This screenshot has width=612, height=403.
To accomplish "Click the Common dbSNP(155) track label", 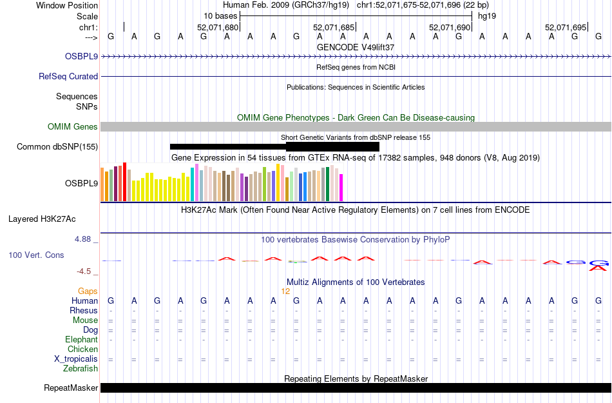I will (57, 146).
